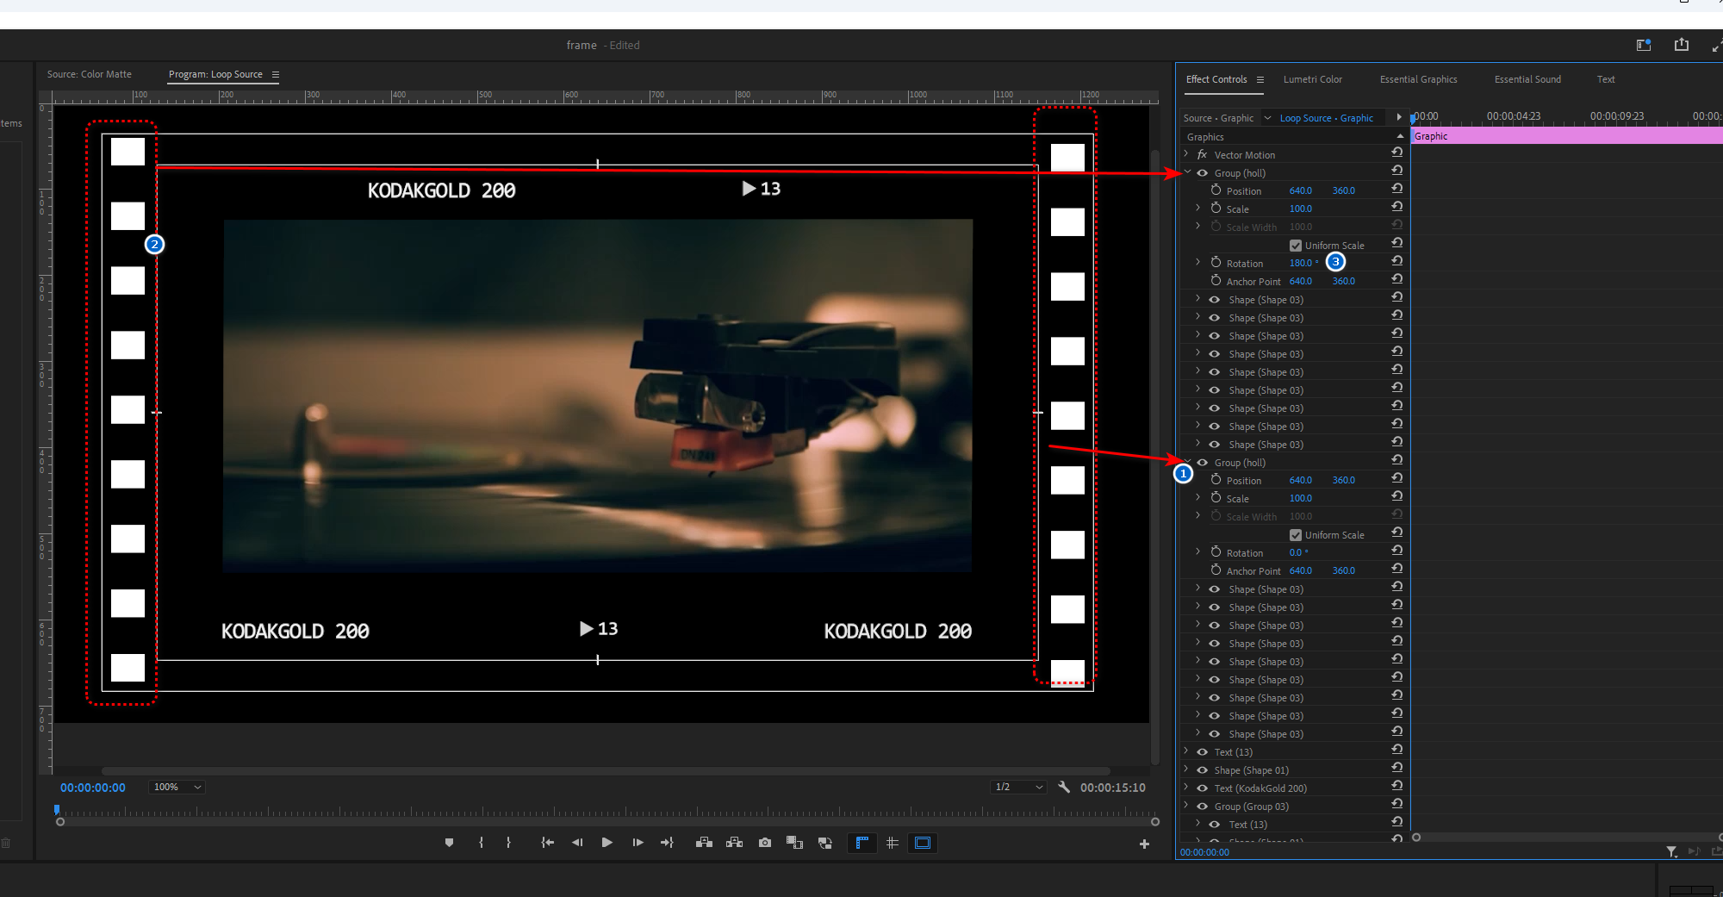Image resolution: width=1723 pixels, height=897 pixels.
Task: Open the button editor plus icon
Action: click(1144, 844)
